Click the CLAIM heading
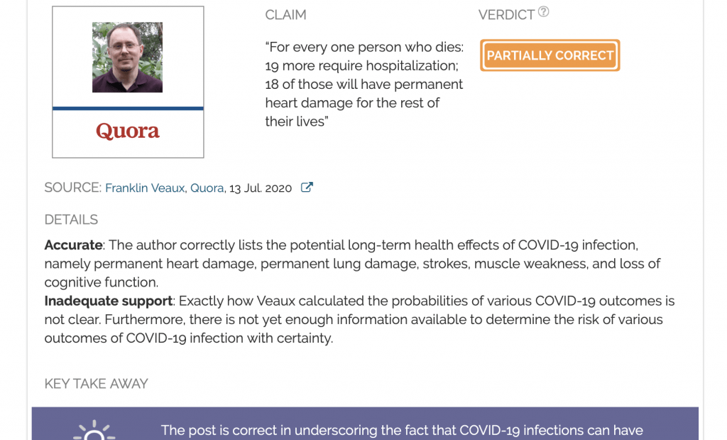This screenshot has height=440, width=727. tap(285, 15)
